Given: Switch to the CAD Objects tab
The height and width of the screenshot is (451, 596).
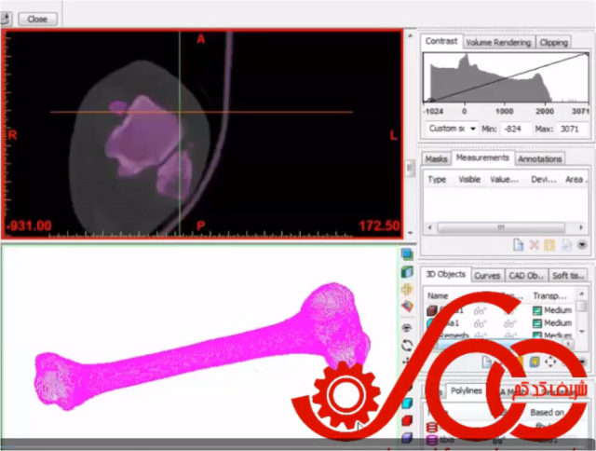Looking at the screenshot, I should click(x=526, y=276).
